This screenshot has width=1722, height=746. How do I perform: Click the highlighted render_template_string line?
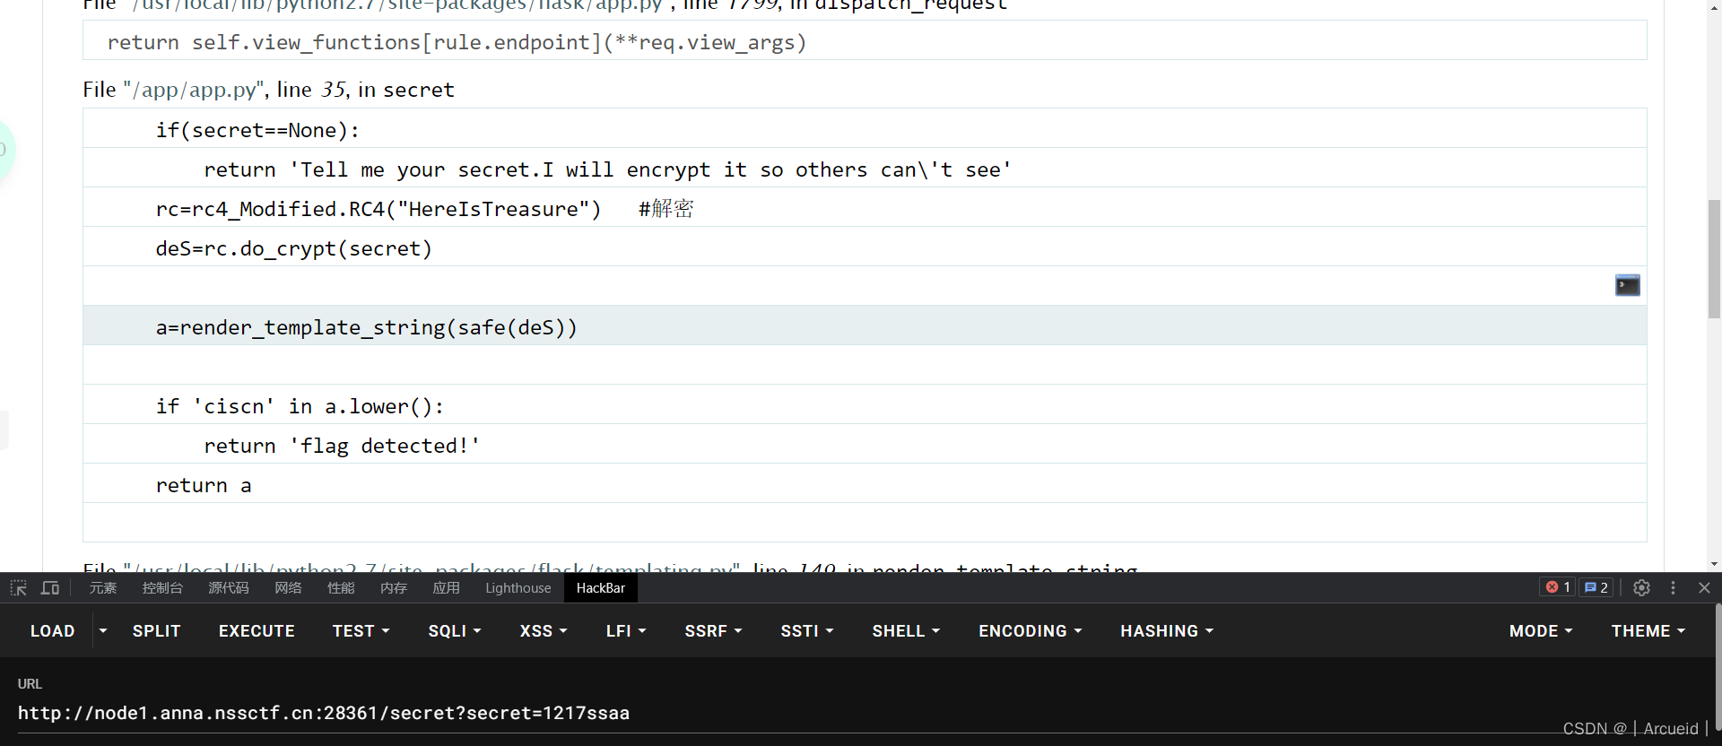coord(865,325)
